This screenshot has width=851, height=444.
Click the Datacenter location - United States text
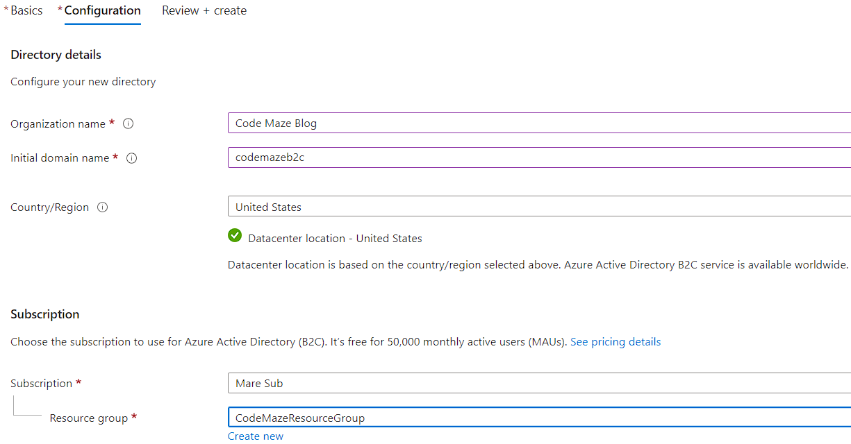[x=335, y=239]
